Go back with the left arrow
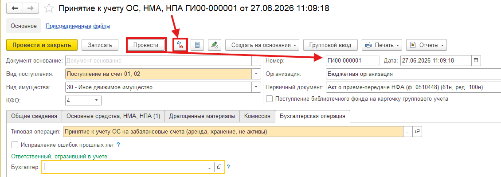 coord(15,8)
